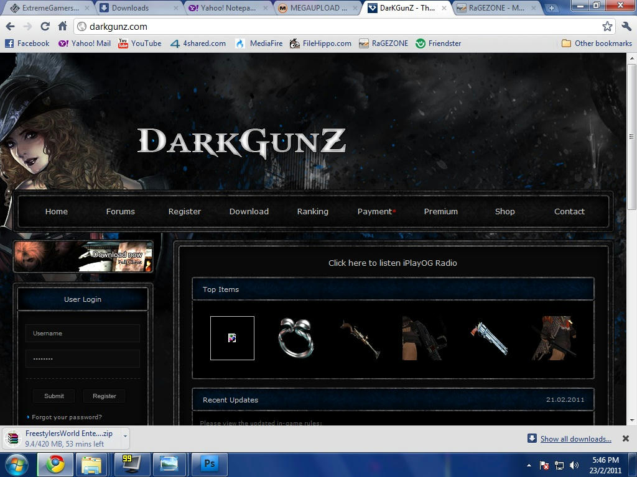Viewport: 637px width, 477px height.
Task: Click Forgot your password link
Action: click(67, 417)
